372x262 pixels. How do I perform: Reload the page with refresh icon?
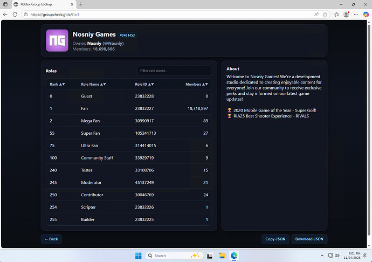15,15
